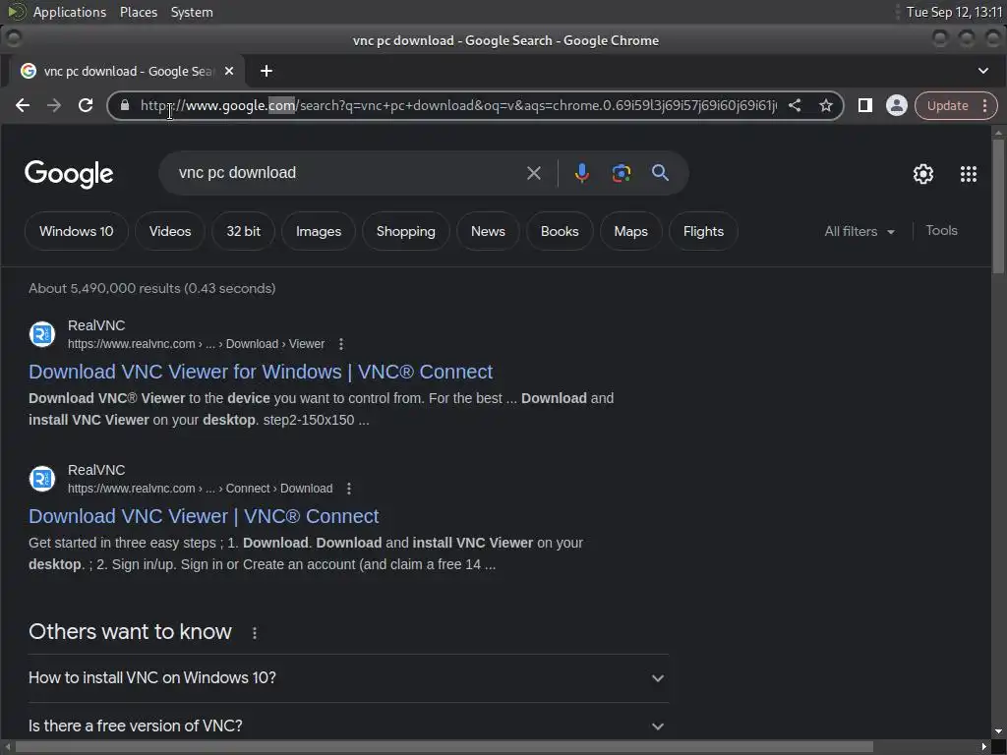Open the Google apps grid
The image size is (1007, 755).
tap(969, 174)
